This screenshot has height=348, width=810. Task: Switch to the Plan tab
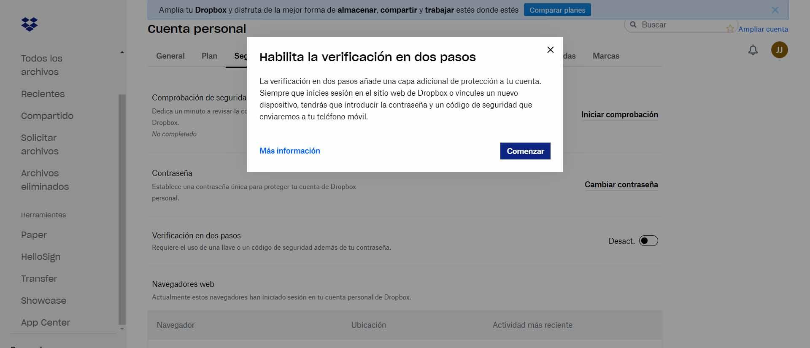(x=209, y=56)
